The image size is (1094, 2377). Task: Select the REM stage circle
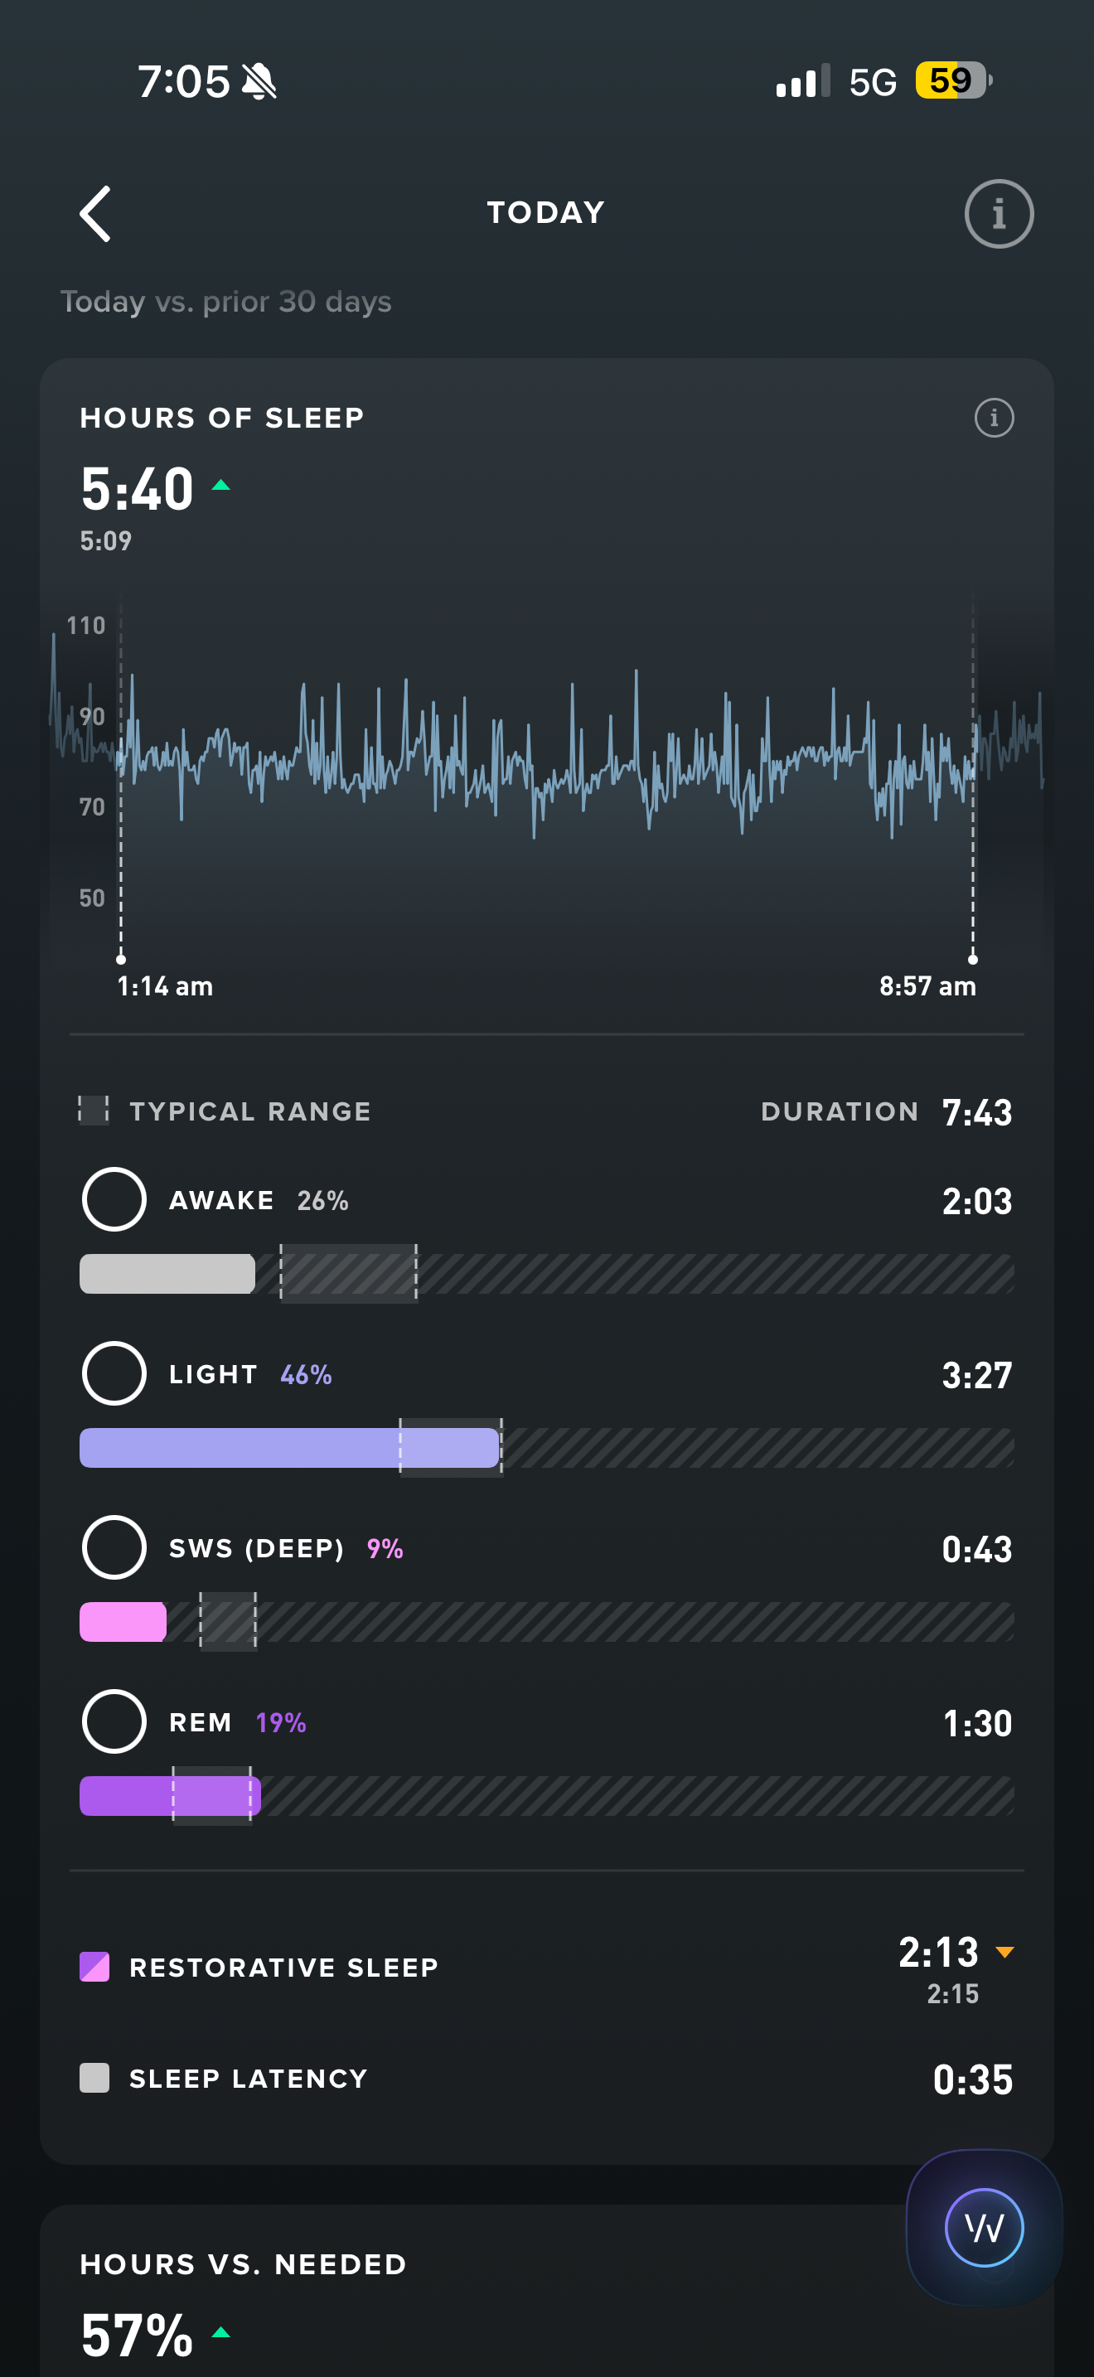114,1721
